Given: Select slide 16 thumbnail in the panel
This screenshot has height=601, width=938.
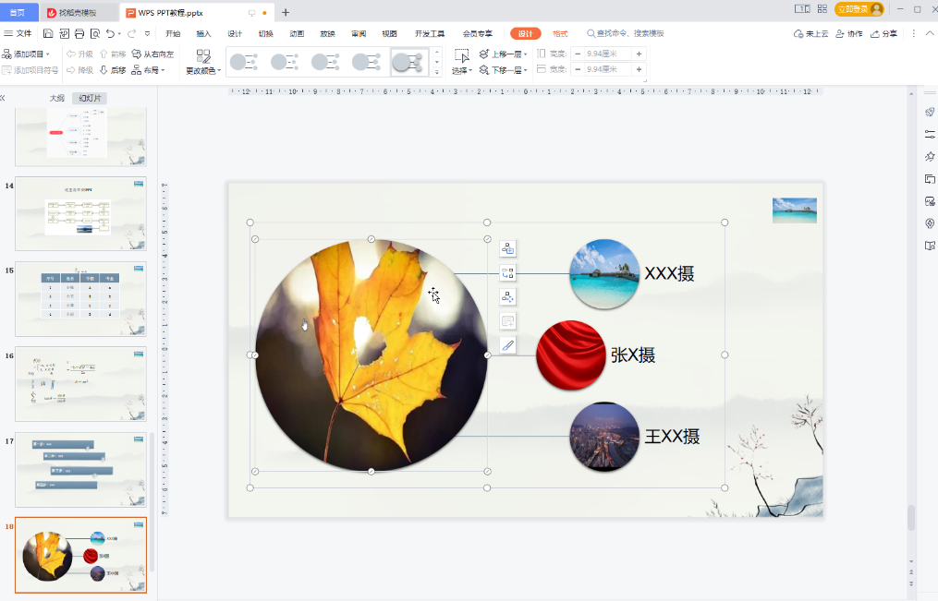Looking at the screenshot, I should (x=80, y=384).
